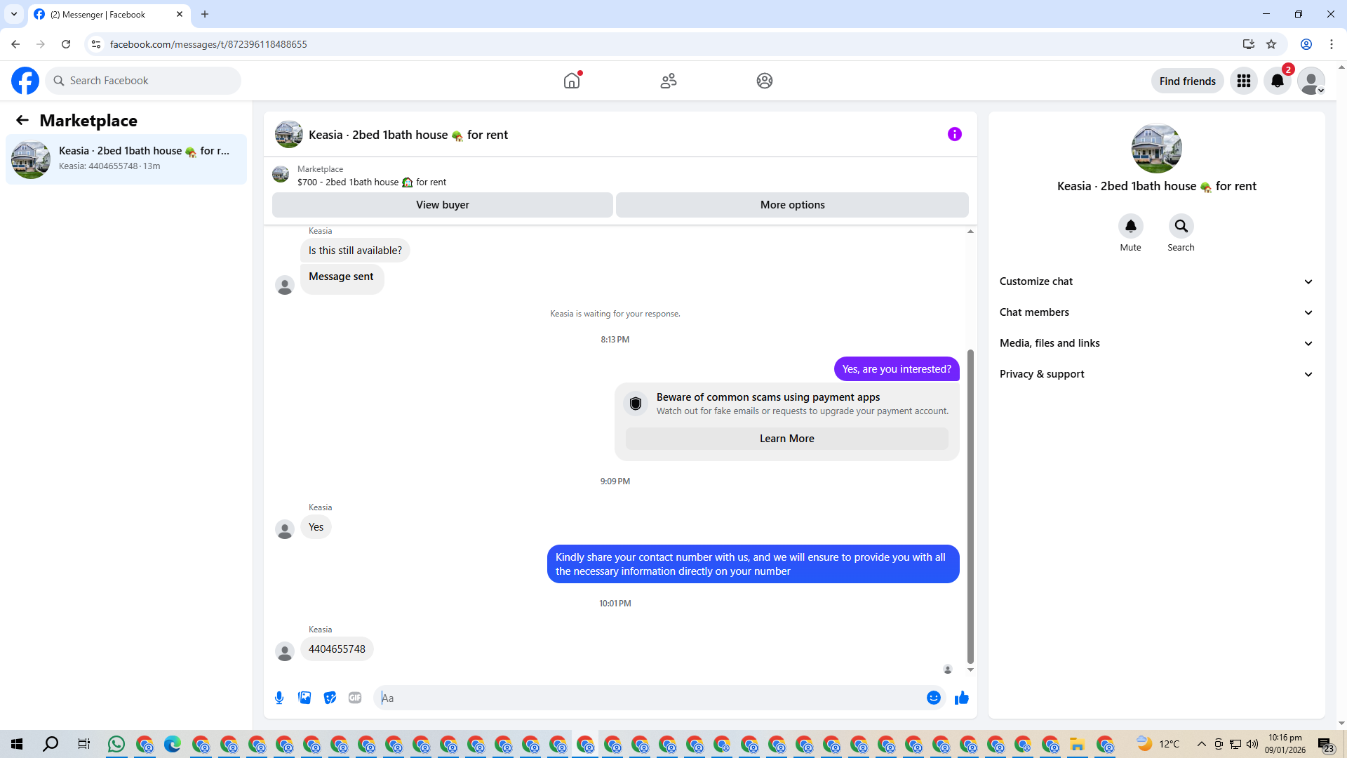The height and width of the screenshot is (758, 1347).
Task: Click the chat scrollbar thumb
Action: tap(970, 505)
